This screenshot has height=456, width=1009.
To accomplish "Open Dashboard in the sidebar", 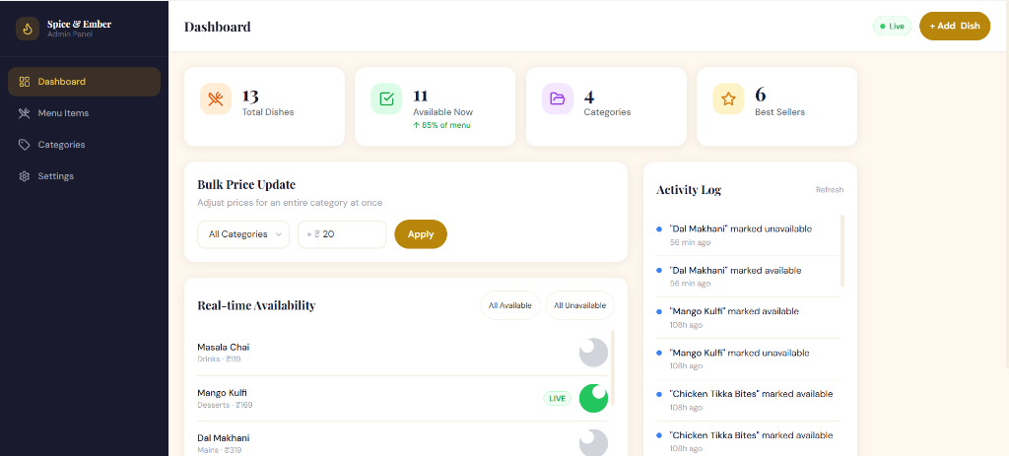I will pyautogui.click(x=85, y=82).
